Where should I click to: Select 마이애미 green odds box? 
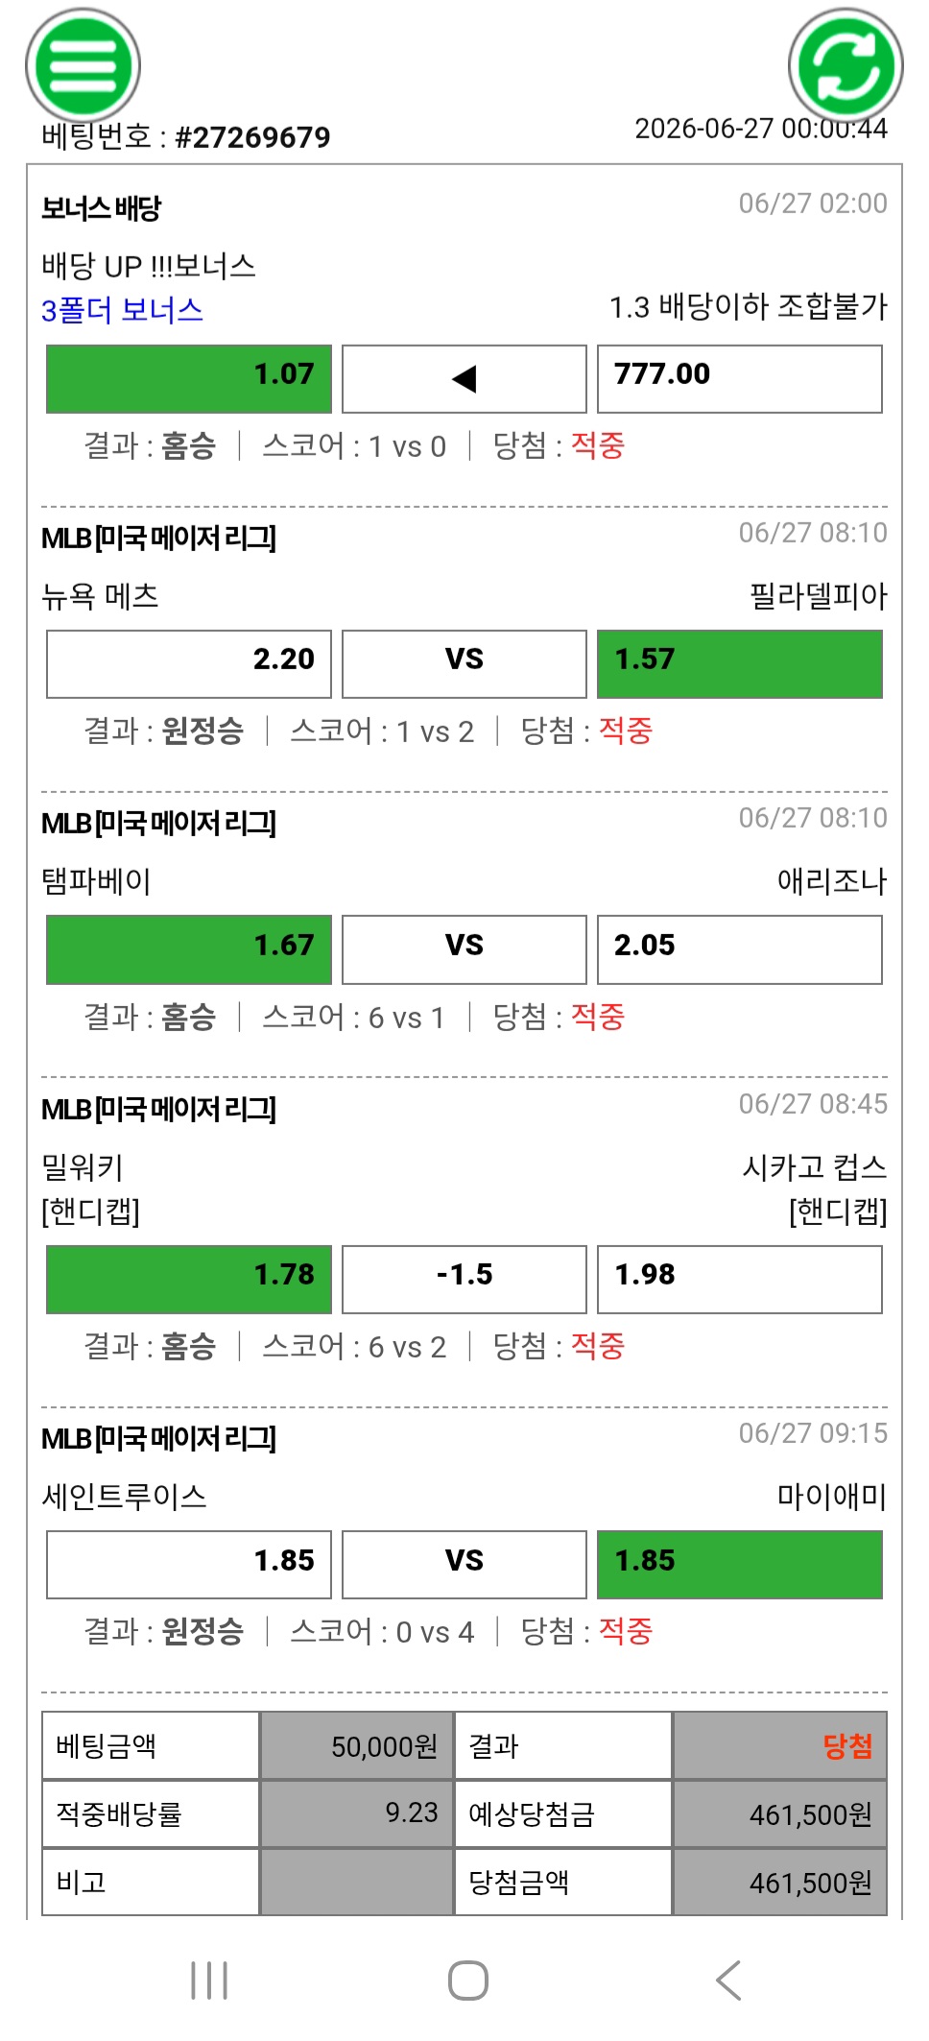[740, 1565]
